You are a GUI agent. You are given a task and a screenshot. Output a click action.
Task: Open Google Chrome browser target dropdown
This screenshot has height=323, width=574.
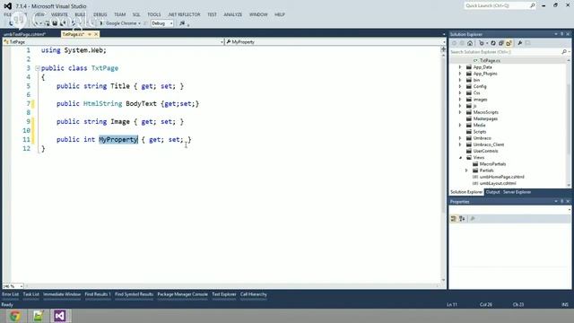(140, 23)
